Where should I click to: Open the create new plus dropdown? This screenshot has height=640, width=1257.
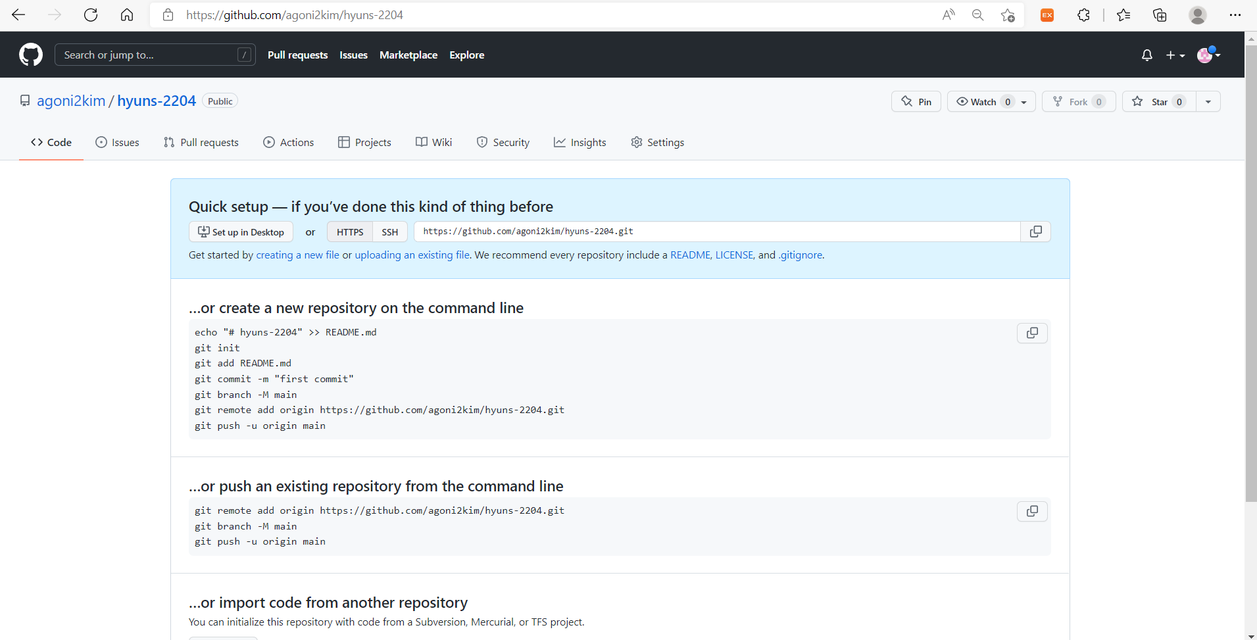[x=1175, y=55]
